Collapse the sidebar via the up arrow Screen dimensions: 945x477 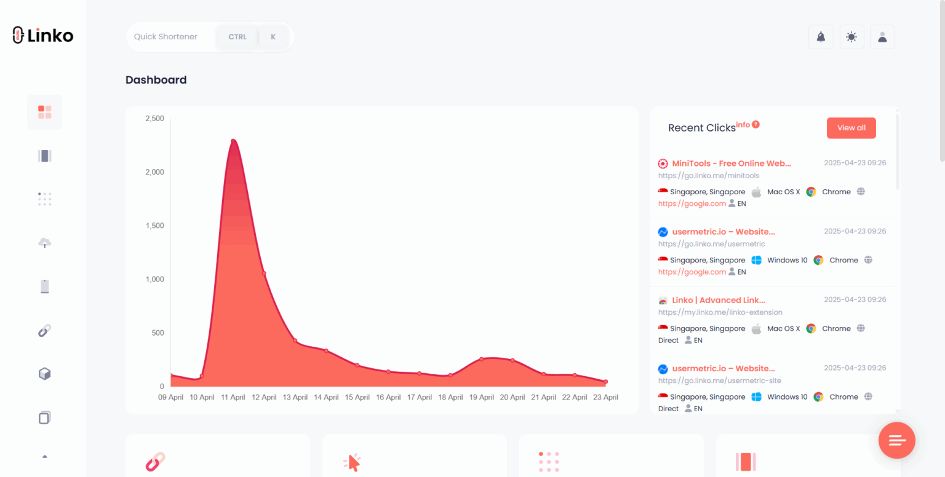44,457
